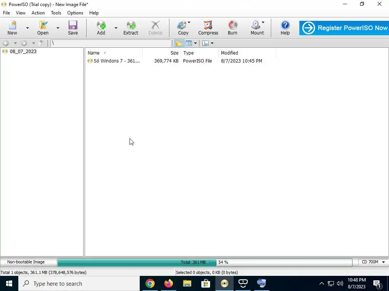Sort by the Type column header
The image size is (389, 291).
point(200,53)
